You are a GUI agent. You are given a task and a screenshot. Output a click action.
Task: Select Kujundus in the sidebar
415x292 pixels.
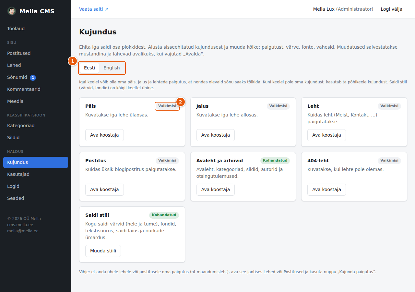point(36,162)
